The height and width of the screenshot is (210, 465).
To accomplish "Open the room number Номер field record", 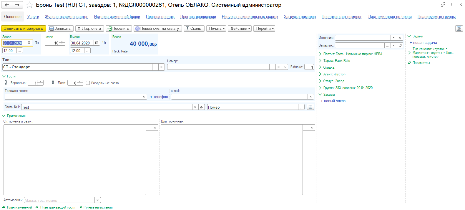I will [285, 67].
